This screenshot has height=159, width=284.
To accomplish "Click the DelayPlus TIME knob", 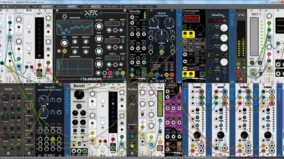I will pos(224,27).
